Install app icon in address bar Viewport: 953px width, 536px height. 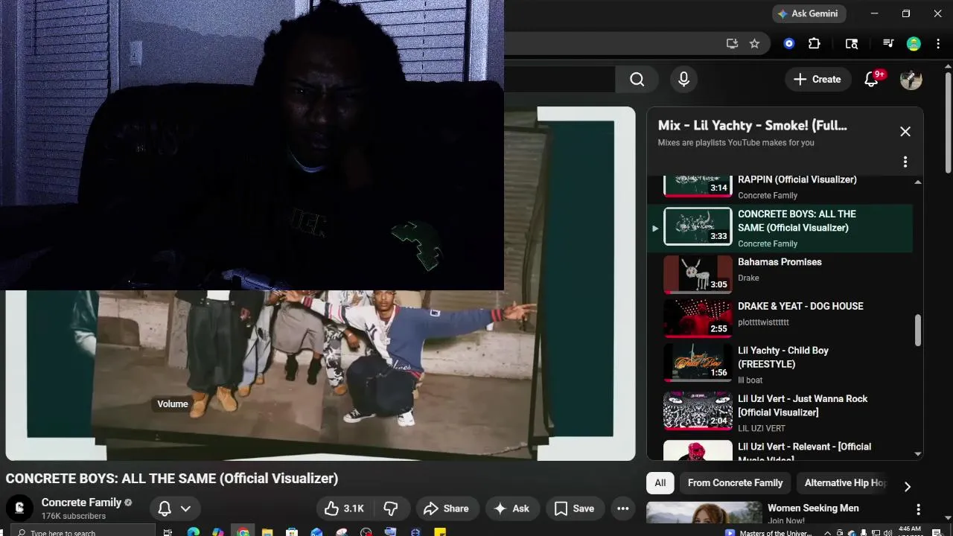(x=732, y=44)
